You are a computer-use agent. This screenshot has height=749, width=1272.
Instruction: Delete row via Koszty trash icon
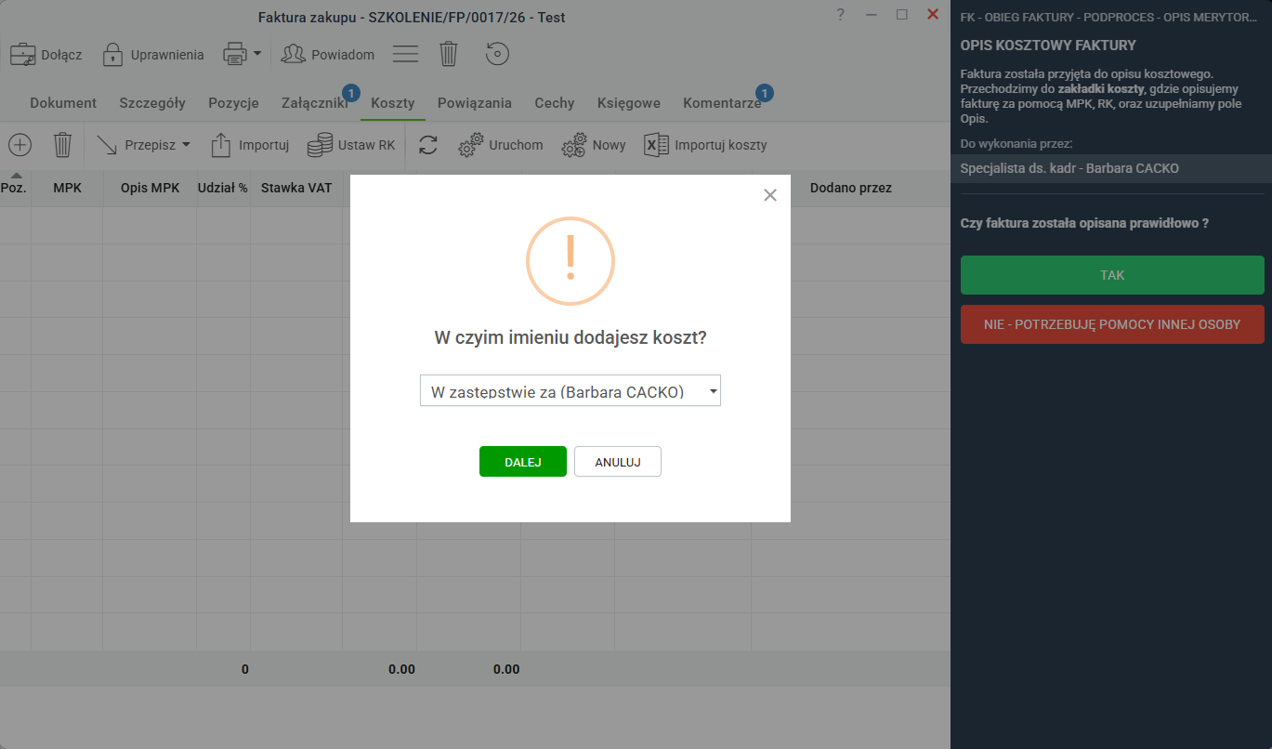click(x=62, y=145)
